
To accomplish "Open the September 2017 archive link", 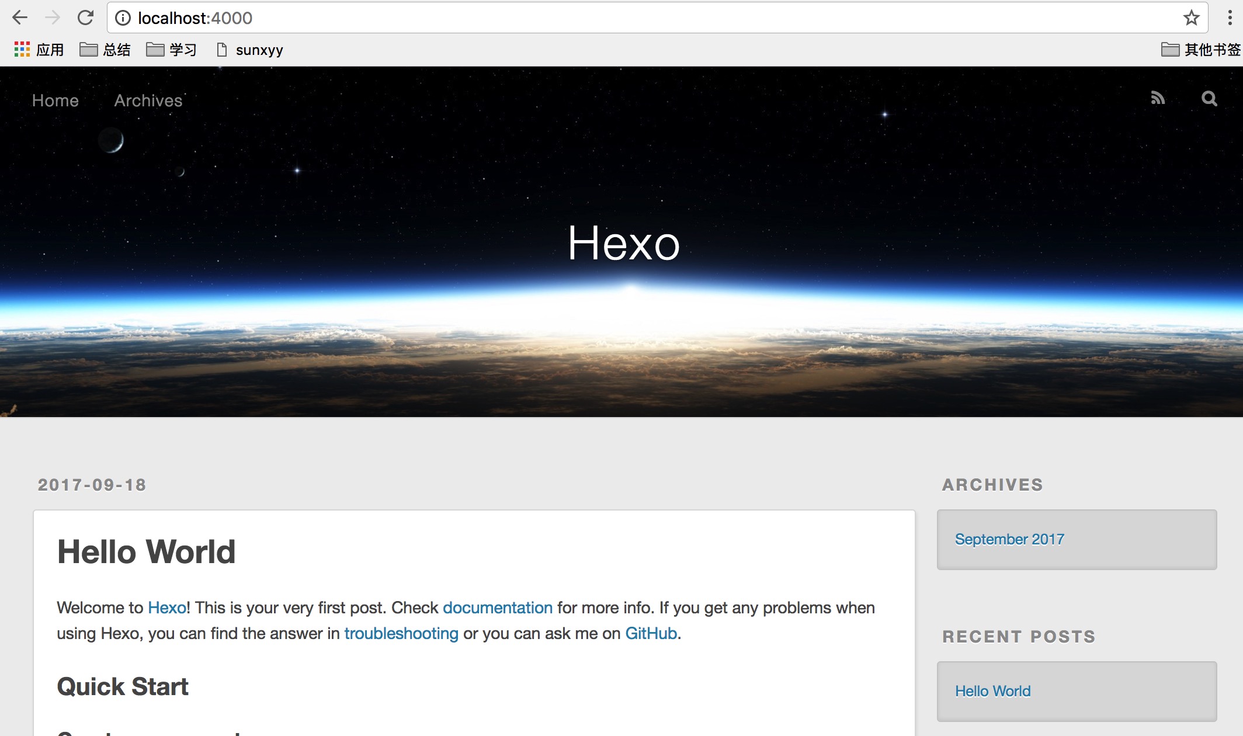I will pos(1009,539).
